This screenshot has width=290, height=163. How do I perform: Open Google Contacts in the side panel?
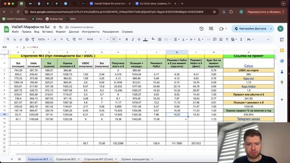(282, 72)
